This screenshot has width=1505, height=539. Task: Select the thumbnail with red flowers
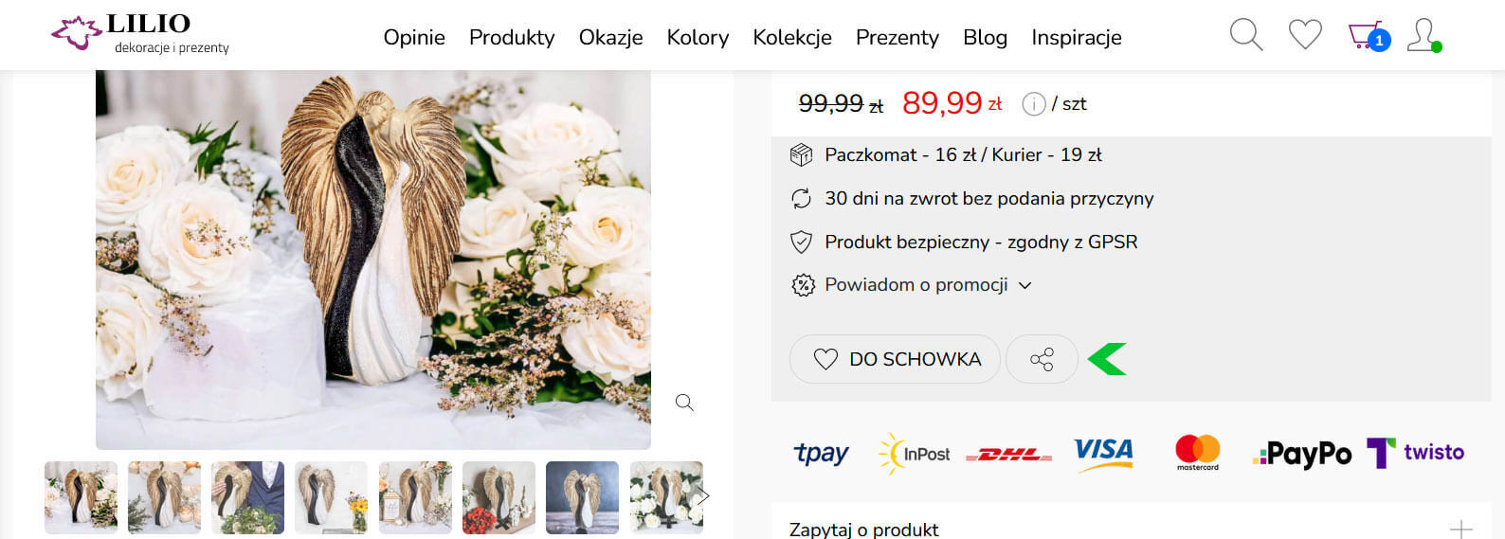click(499, 497)
